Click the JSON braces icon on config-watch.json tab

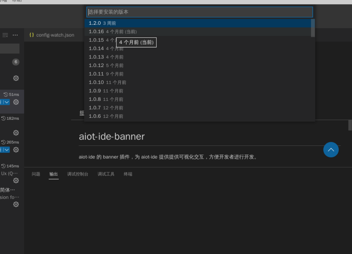pos(32,35)
